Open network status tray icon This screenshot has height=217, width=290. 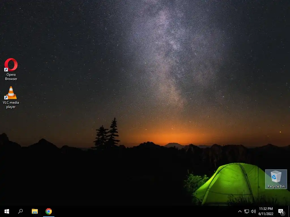[x=247, y=211]
